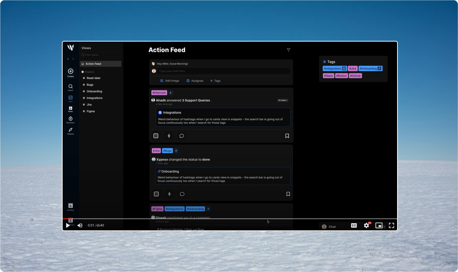Add a tag next to #onboarding on Dinesh's card
Image resolution: width=458 pixels, height=272 pixels.
[208, 209]
